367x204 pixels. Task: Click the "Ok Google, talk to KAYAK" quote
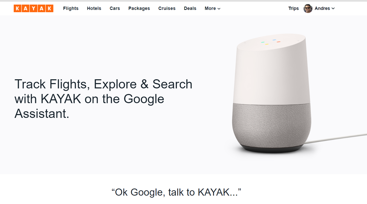pos(176,192)
